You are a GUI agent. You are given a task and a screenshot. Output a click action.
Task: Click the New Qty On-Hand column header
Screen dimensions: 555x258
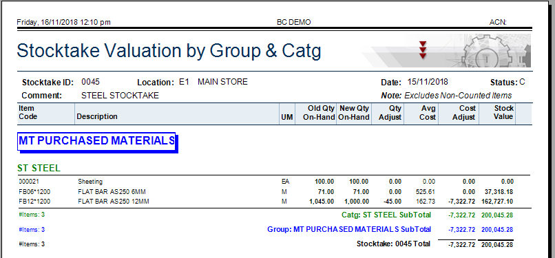click(354, 113)
